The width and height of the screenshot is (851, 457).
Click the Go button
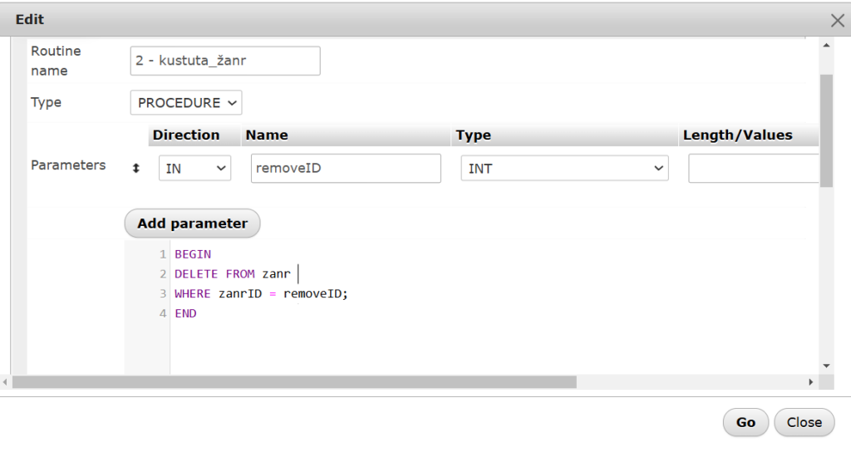745,422
